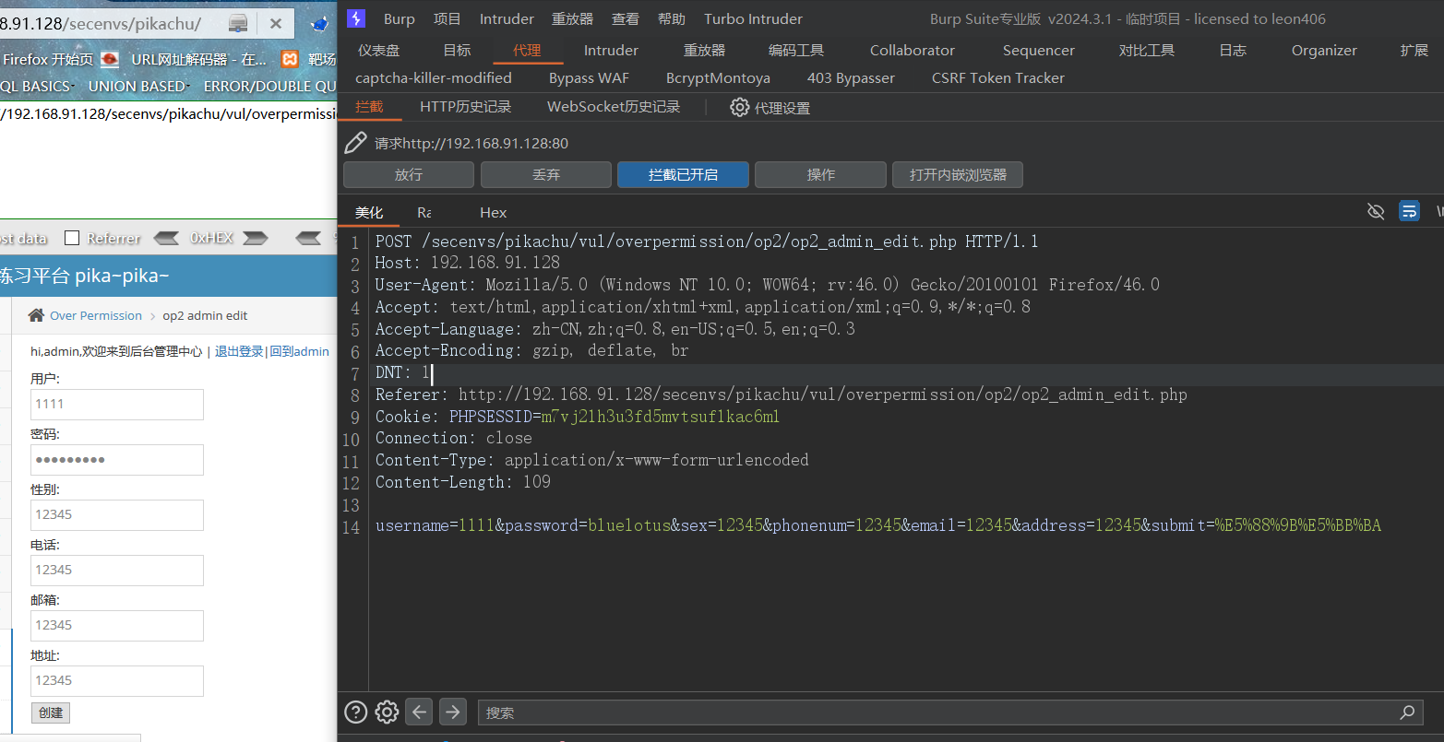This screenshot has height=742, width=1444.
Task: Switch to 目标 tab
Action: coord(458,50)
